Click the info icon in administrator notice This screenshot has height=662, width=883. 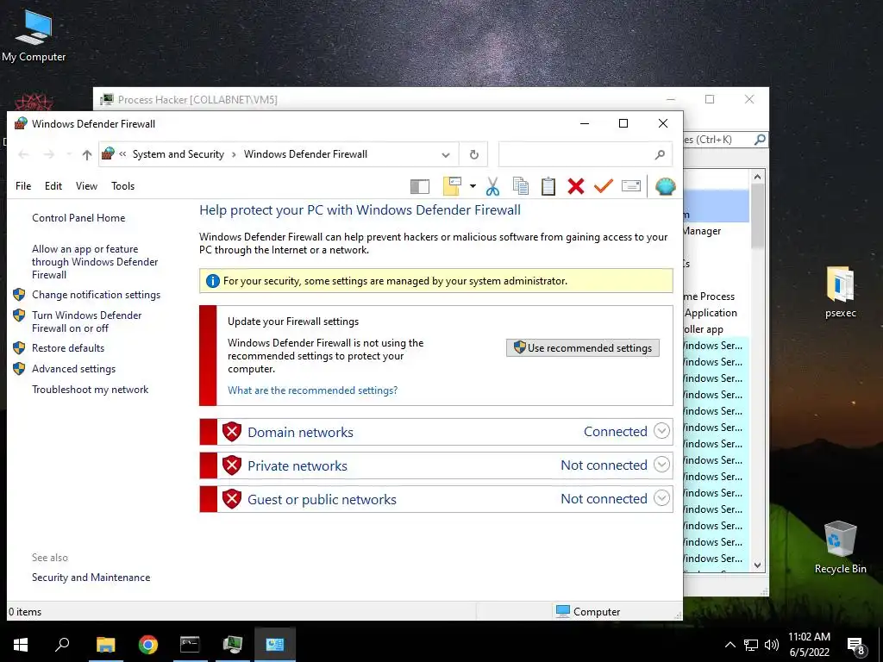(212, 281)
